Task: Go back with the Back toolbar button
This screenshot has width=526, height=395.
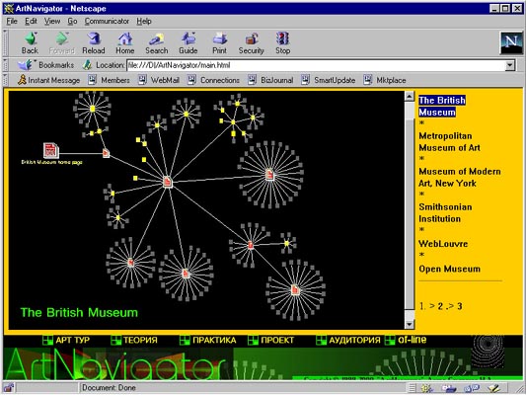Action: tap(30, 43)
